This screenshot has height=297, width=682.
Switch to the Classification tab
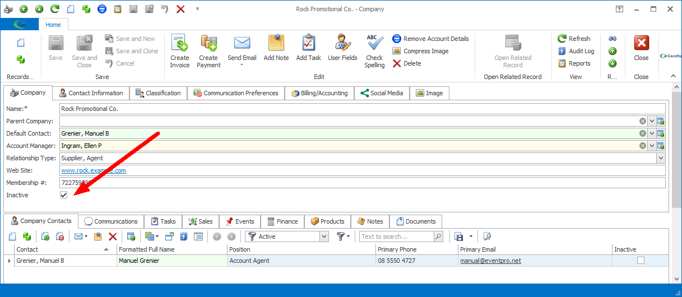[x=158, y=93]
